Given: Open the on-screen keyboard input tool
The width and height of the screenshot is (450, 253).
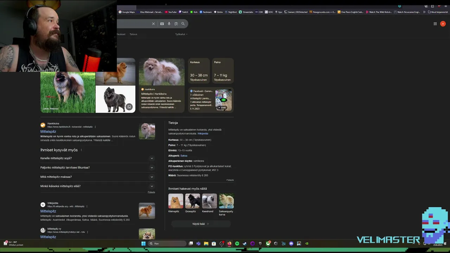Looking at the screenshot, I should [x=162, y=24].
